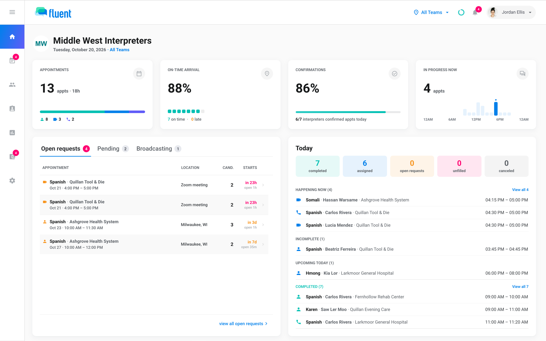Open the ID badge sidebar icon
546x341 pixels.
tap(12, 109)
